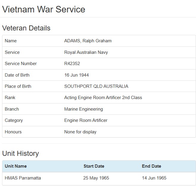Click the Unit History section heading
The image size is (196, 186).
[x=20, y=153]
